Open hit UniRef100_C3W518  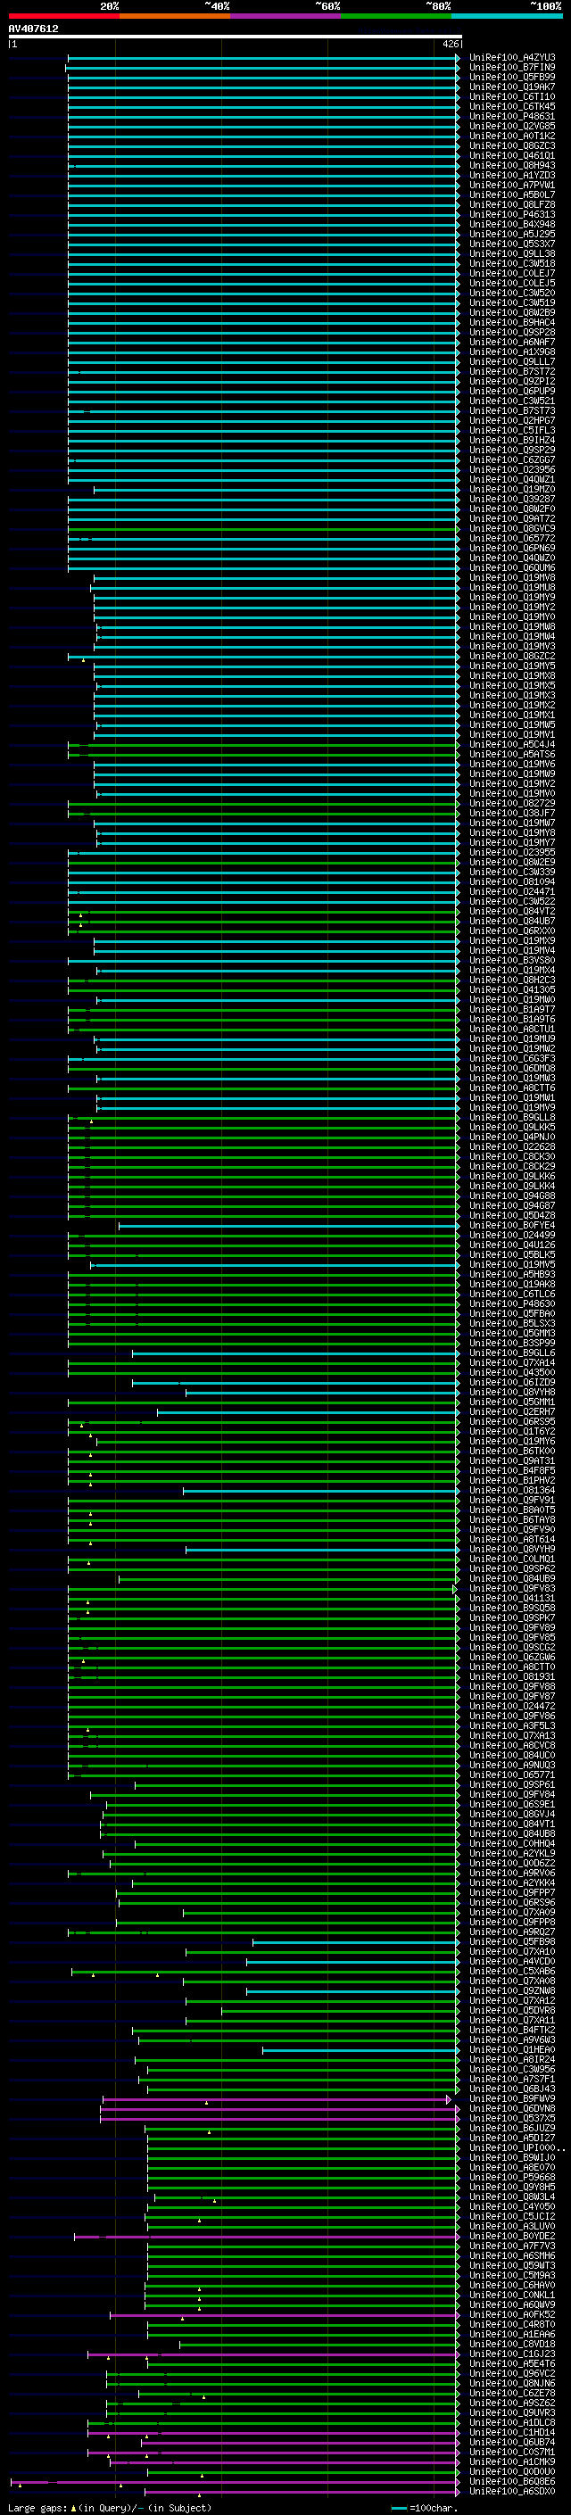(512, 263)
